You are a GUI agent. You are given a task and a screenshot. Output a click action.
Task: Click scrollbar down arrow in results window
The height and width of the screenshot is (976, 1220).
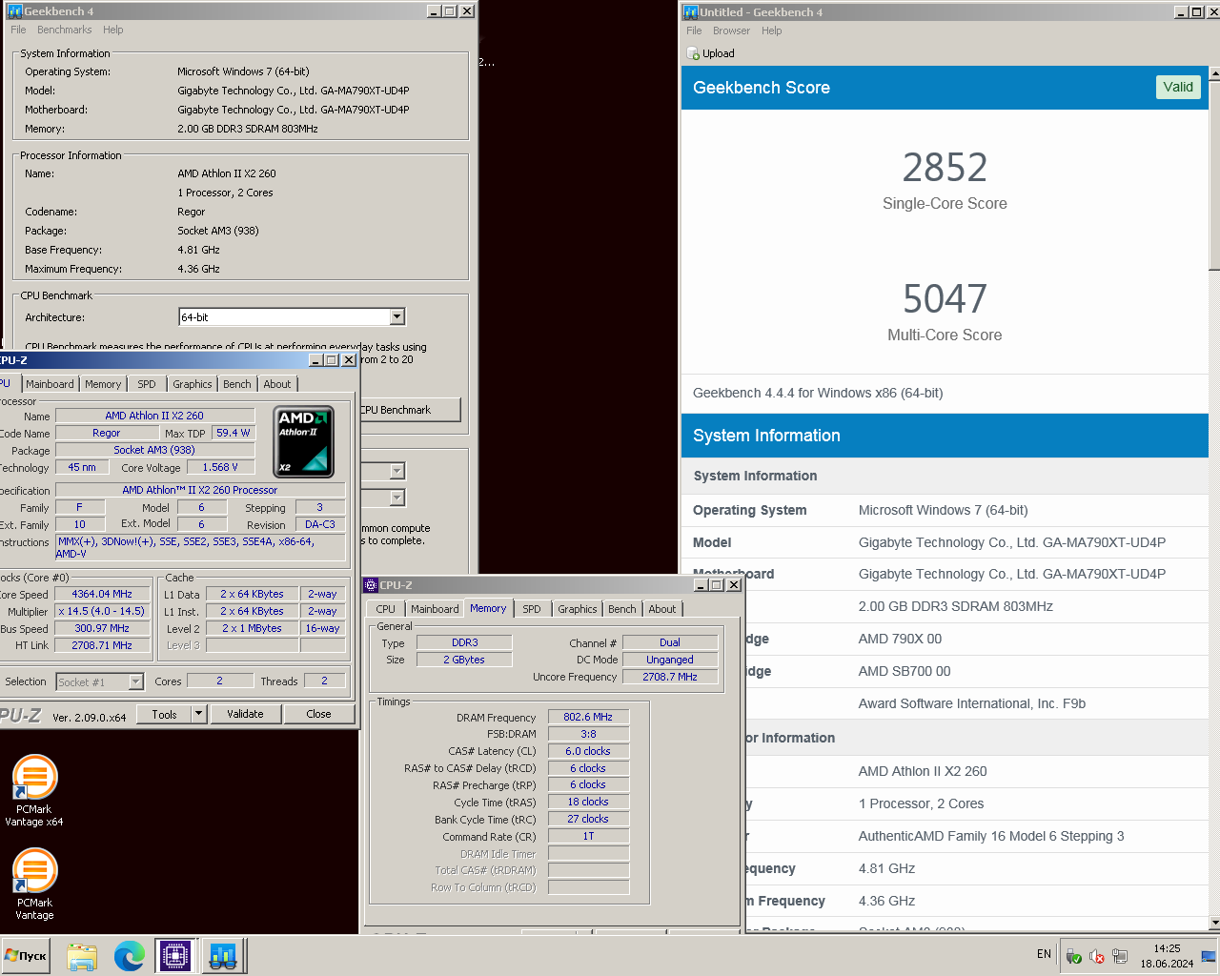tap(1214, 923)
